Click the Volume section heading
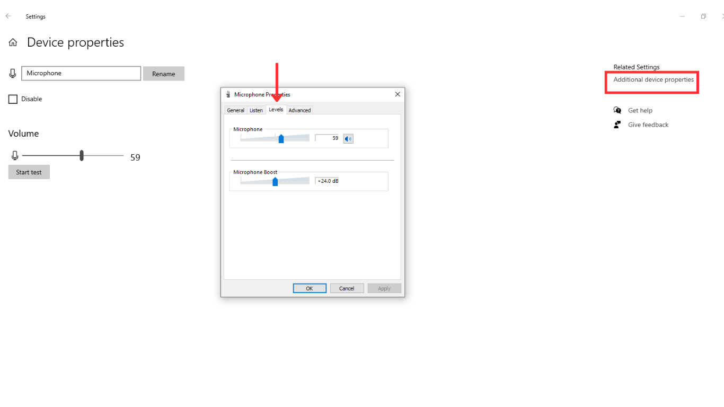This screenshot has width=724, height=407. point(23,134)
